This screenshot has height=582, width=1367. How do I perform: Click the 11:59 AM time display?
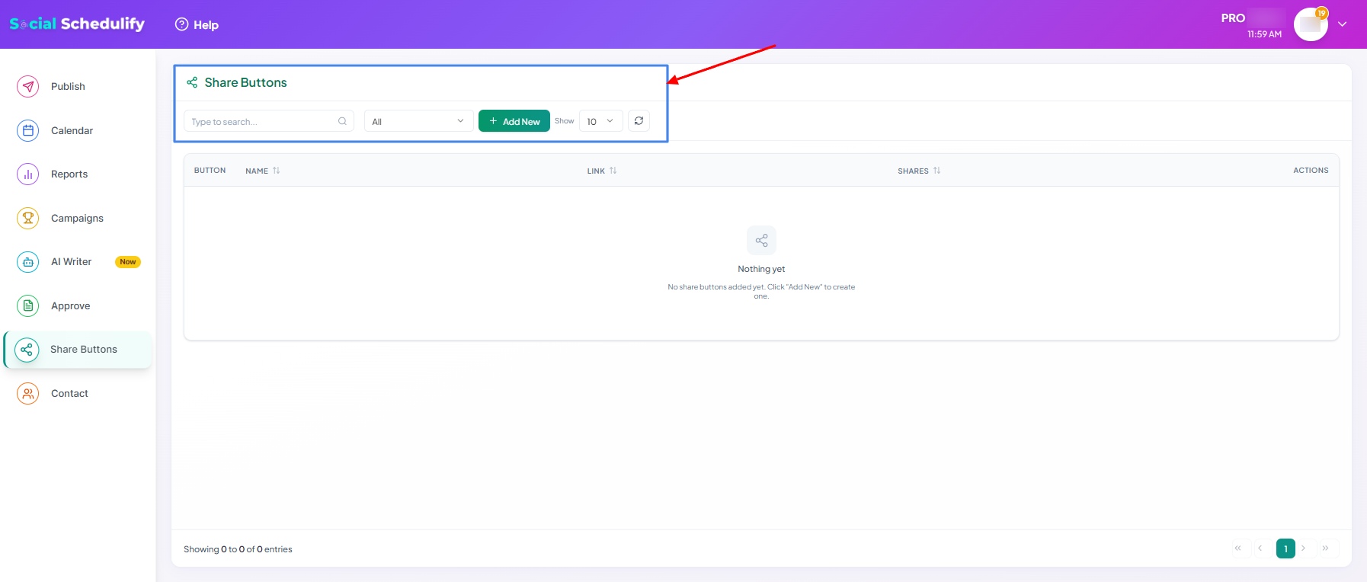point(1264,34)
